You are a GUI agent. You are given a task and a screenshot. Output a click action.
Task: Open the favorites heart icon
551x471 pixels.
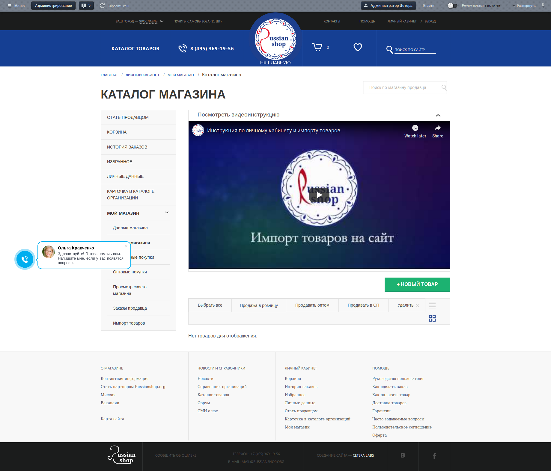pos(358,47)
